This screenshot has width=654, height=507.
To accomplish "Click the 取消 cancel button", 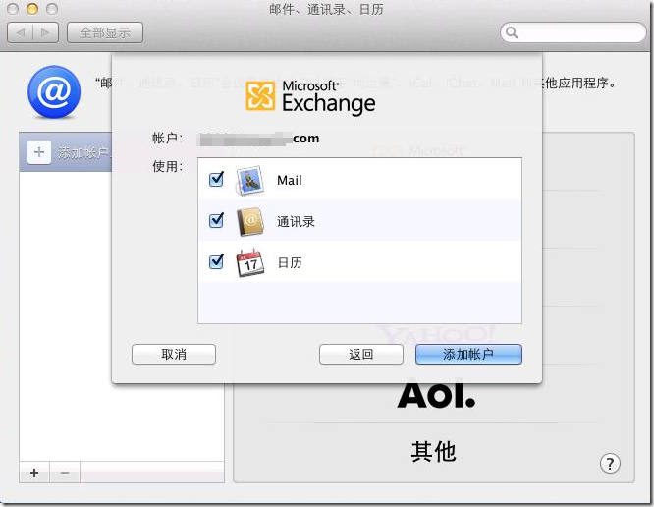I will click(x=174, y=355).
